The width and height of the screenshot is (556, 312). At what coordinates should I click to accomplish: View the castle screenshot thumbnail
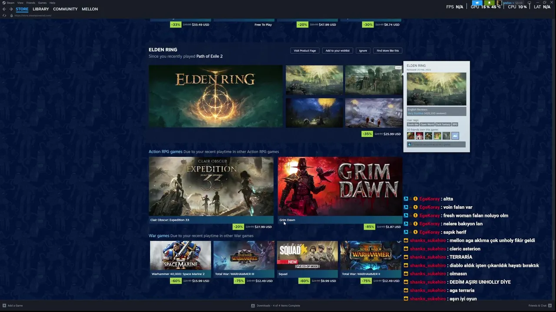point(374,80)
